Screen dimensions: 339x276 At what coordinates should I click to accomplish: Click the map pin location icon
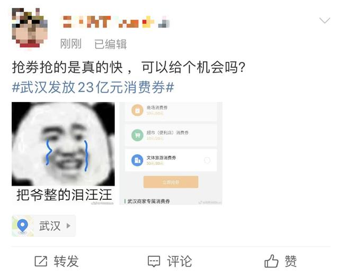point(22,226)
